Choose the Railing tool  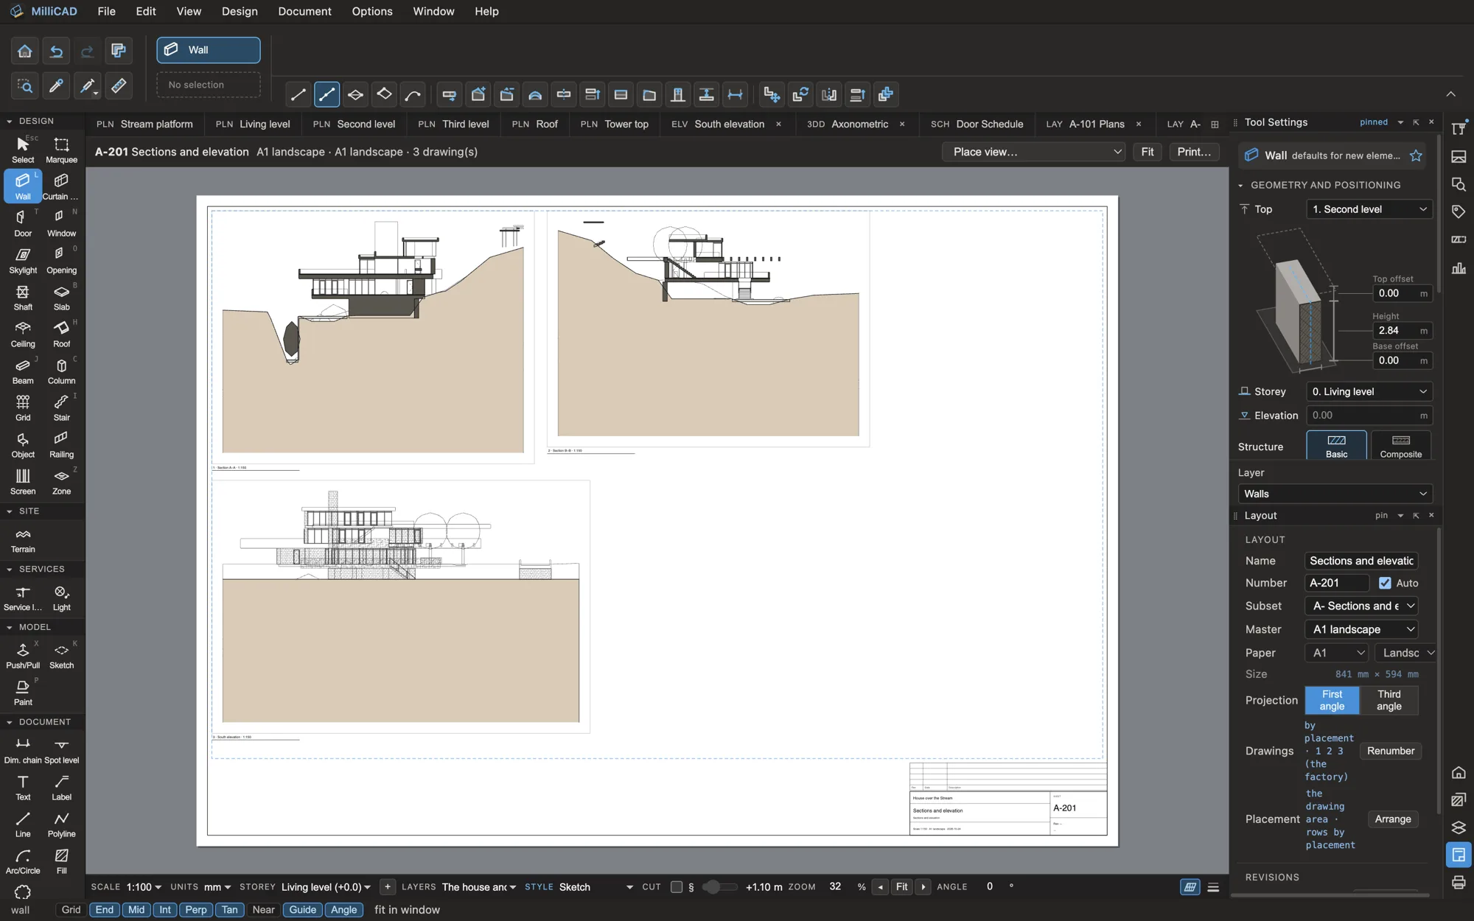click(x=61, y=444)
